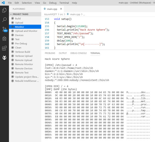Image resolution: width=155 pixels, height=142 pixels.
Task: Open Source Control view with 683 badge
Action: [5, 29]
